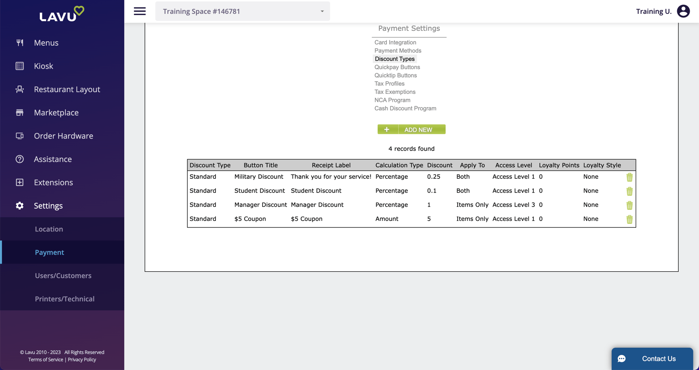Open the Menus section via utensils icon
Screen dimensions: 699x370
click(20, 42)
